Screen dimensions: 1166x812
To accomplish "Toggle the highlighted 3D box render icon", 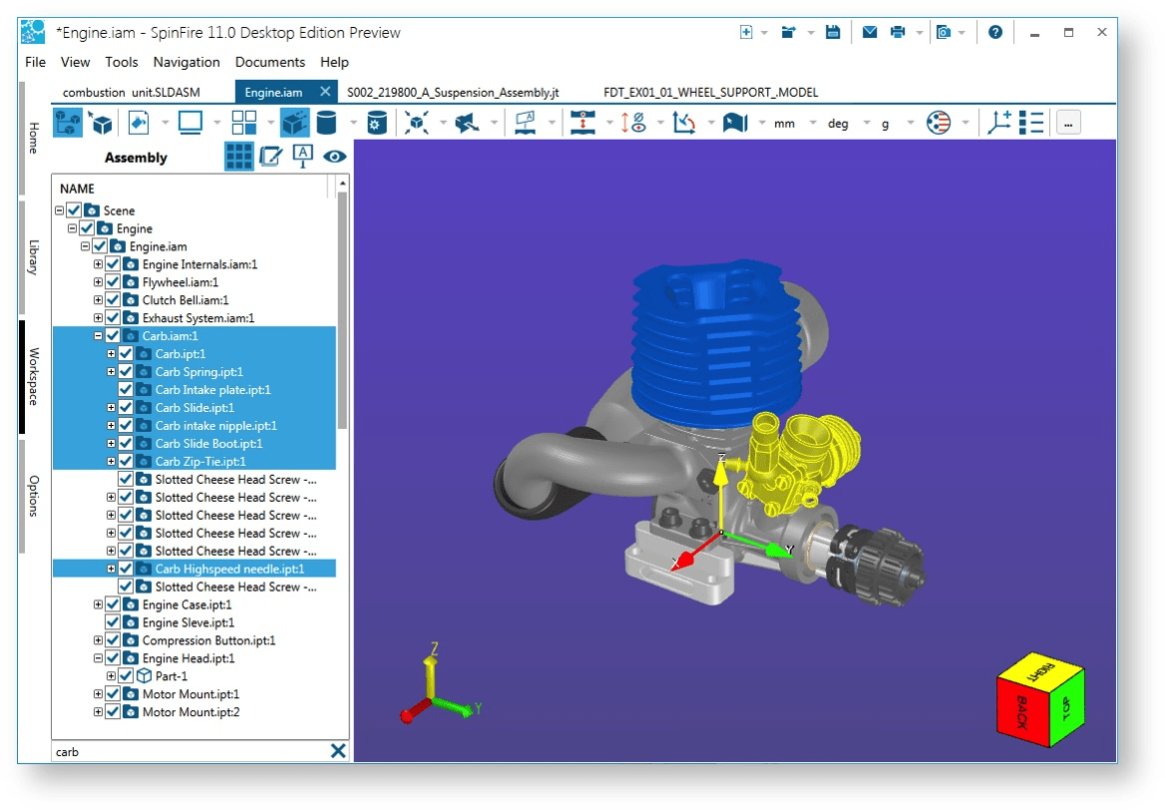I will (x=294, y=123).
